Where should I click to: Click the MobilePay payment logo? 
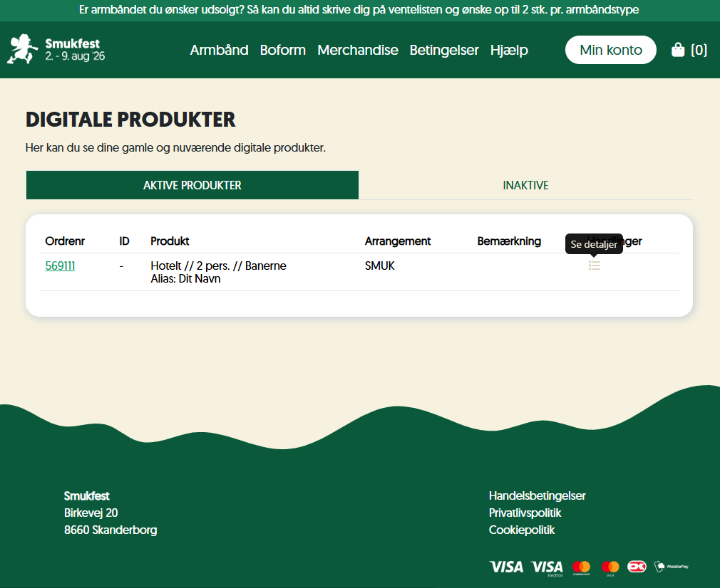tap(672, 567)
